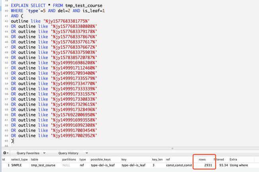Click the partitions column header
259x172 pixels.
point(69,159)
